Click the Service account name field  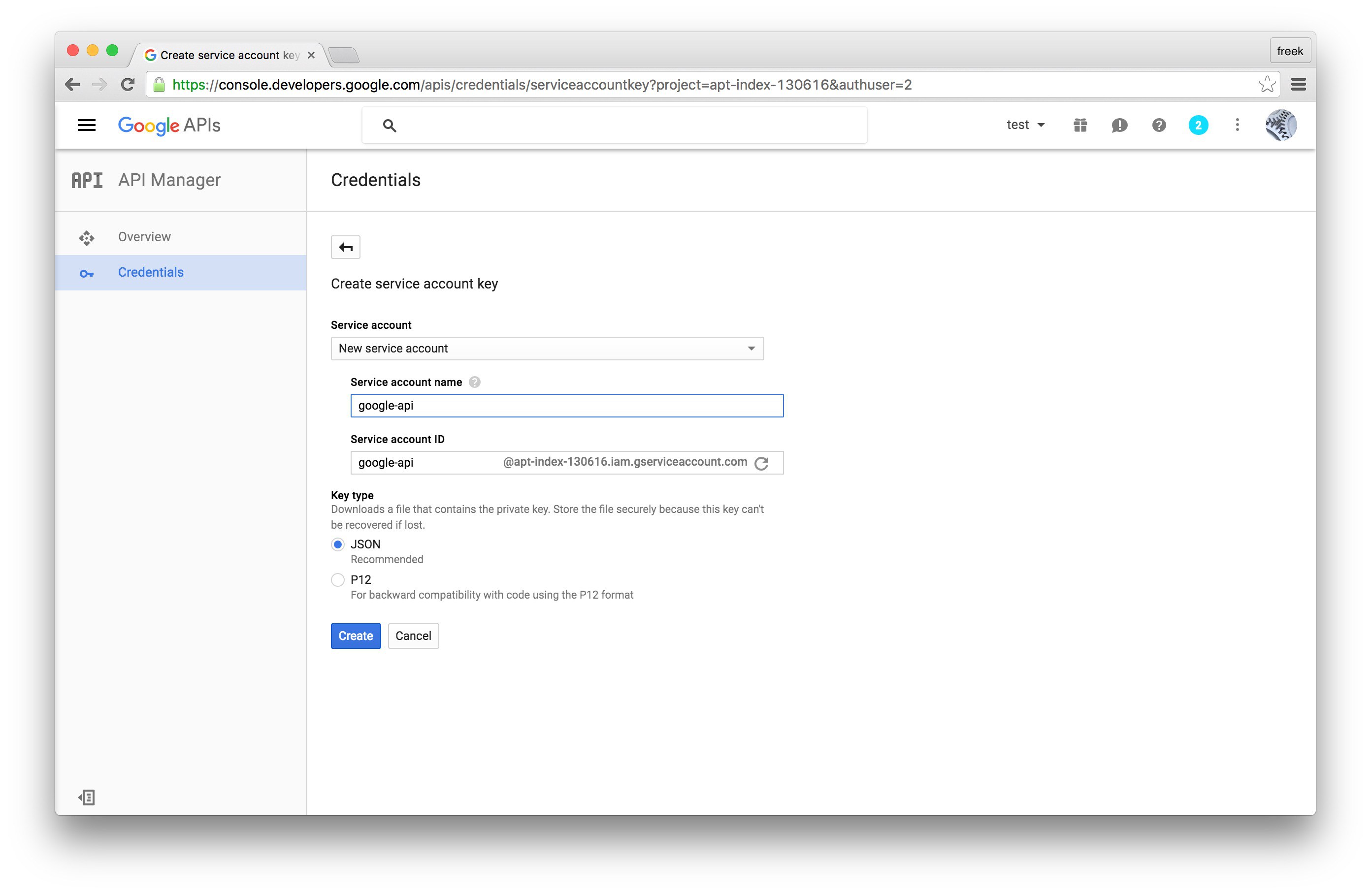point(566,406)
